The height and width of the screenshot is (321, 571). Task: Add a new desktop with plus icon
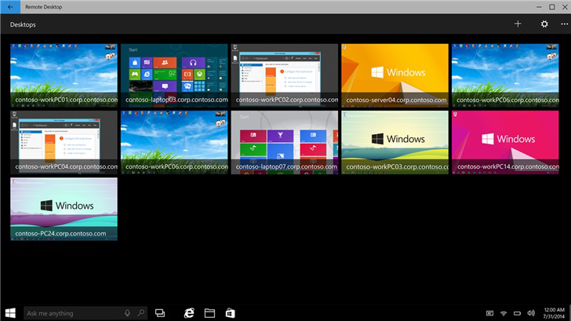pyautogui.click(x=518, y=24)
